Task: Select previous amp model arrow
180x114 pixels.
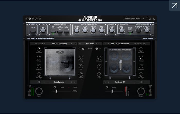Action: [x=97, y=44]
